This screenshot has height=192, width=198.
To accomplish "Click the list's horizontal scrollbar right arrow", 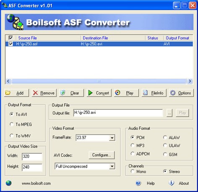I will (x=190, y=81).
